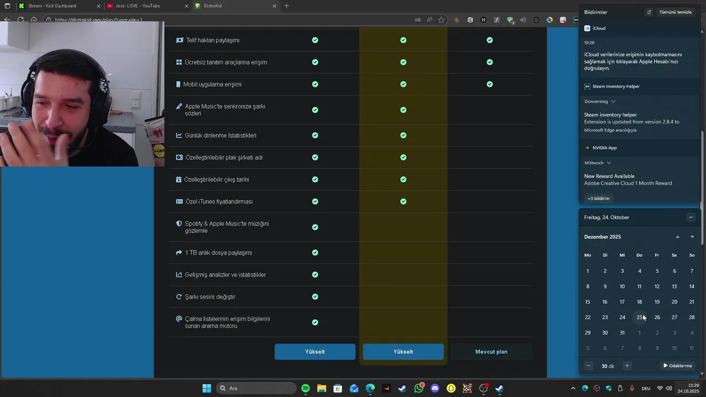
Task: Click the browser address bar URL
Action: click(99, 20)
